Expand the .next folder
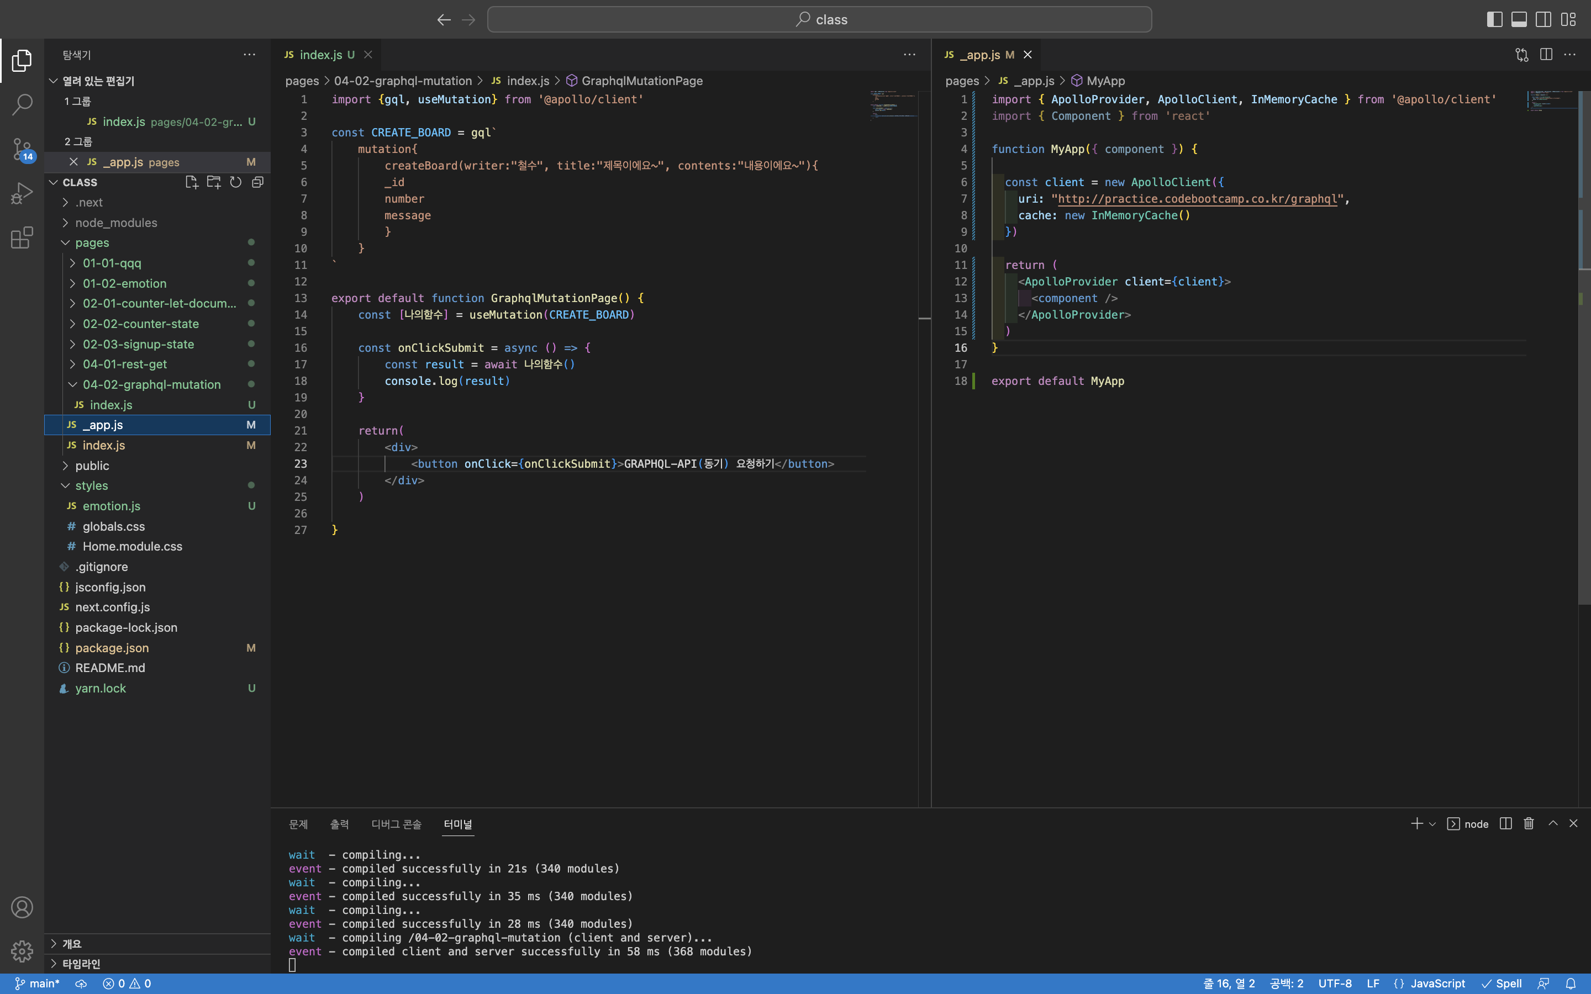Viewport: 1591px width, 994px height. click(157, 203)
